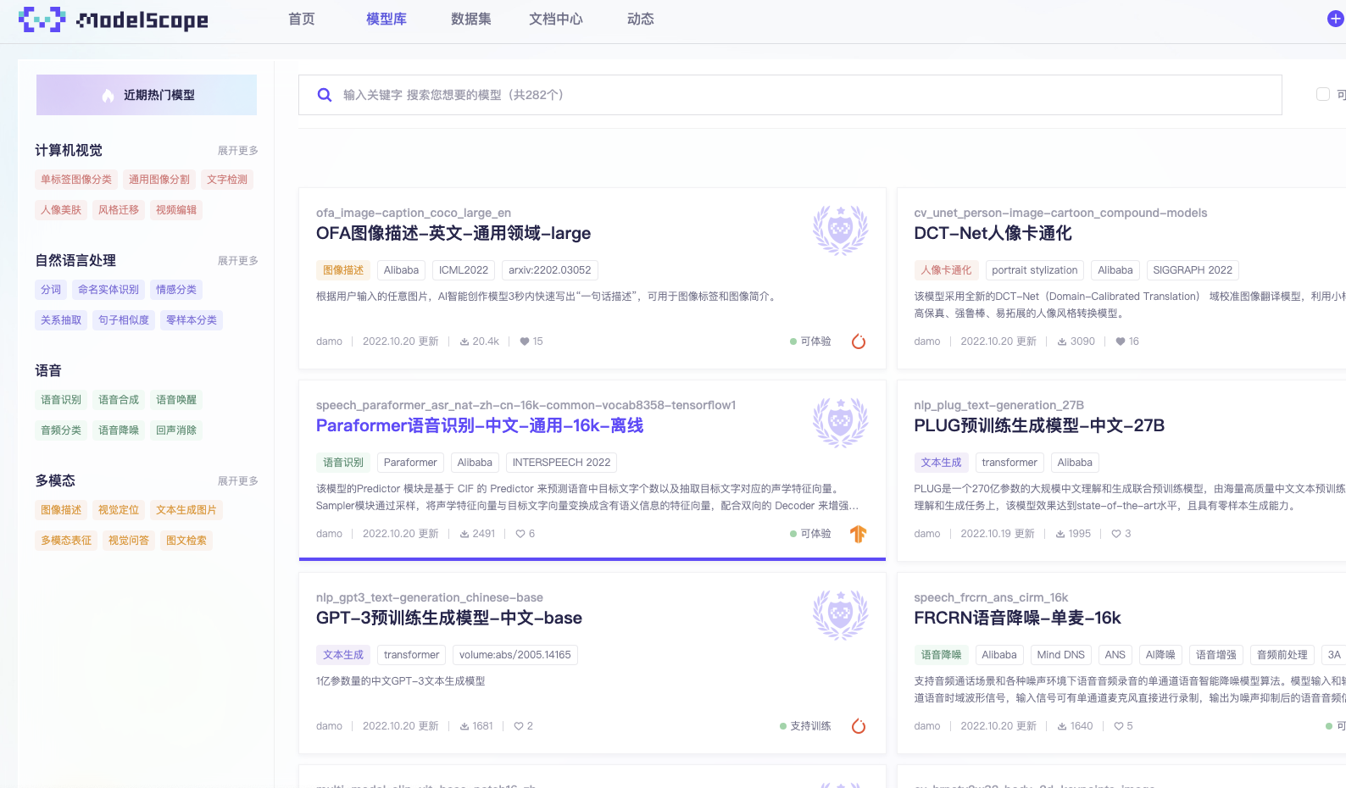
Task: Filter by 分词 tag
Action: click(x=51, y=290)
